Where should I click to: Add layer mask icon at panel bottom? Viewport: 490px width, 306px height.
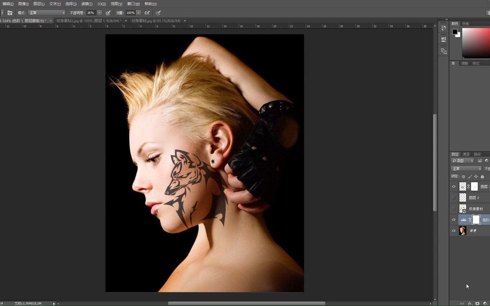coord(478,303)
